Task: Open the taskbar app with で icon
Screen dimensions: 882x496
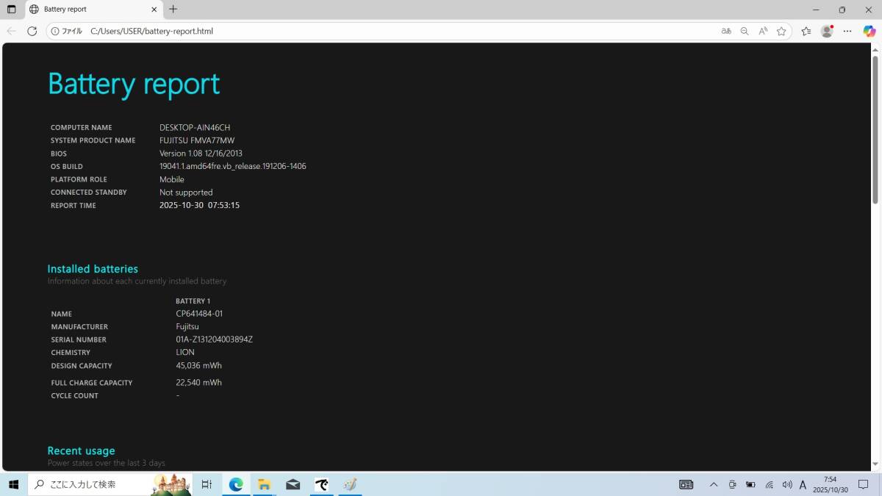Action: (321, 484)
